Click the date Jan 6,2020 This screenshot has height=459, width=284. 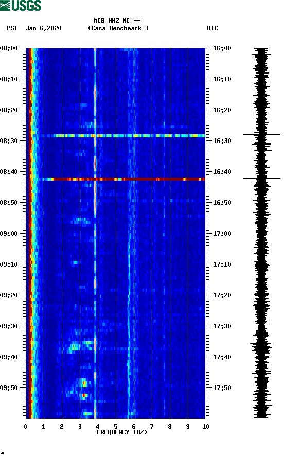[43, 28]
